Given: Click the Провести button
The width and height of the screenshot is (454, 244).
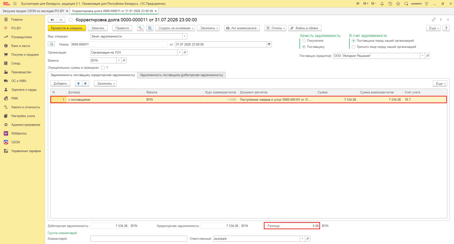Looking at the screenshot, I should click(122, 28).
